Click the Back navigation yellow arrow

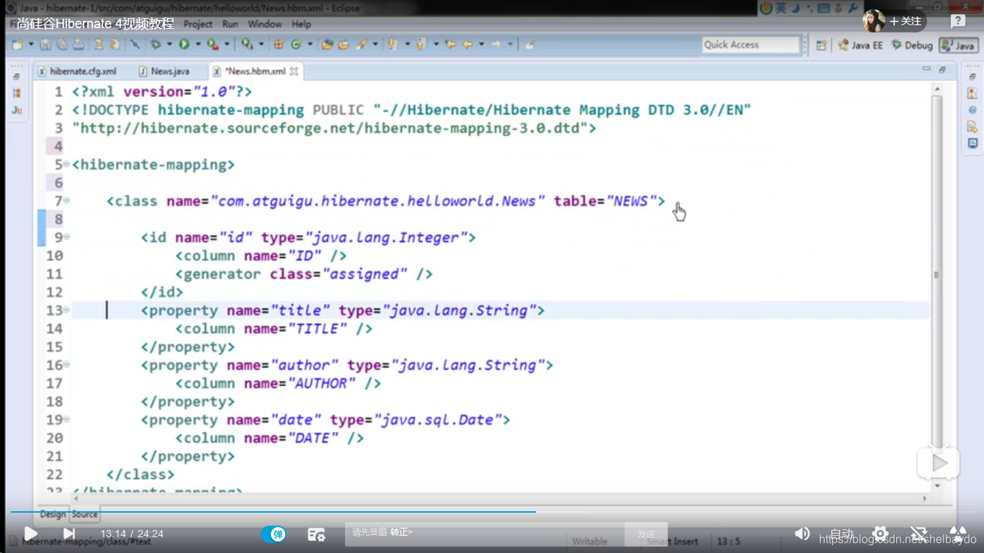coord(468,45)
